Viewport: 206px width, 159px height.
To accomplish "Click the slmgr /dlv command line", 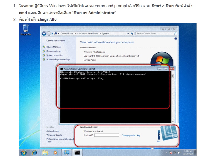I will pos(82,79).
